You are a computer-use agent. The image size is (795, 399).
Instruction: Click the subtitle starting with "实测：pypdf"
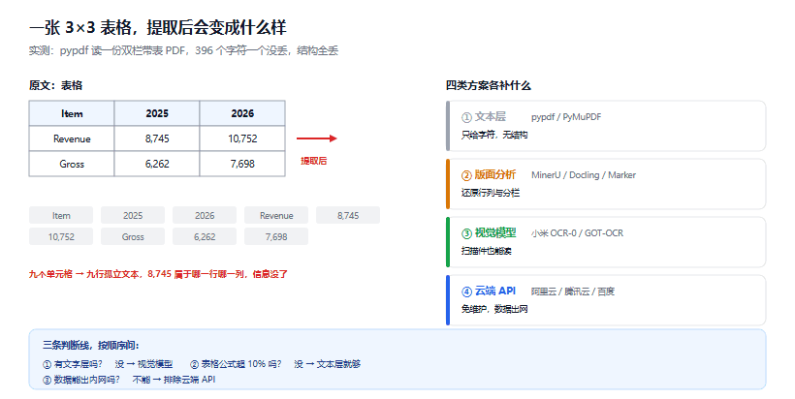click(x=183, y=50)
